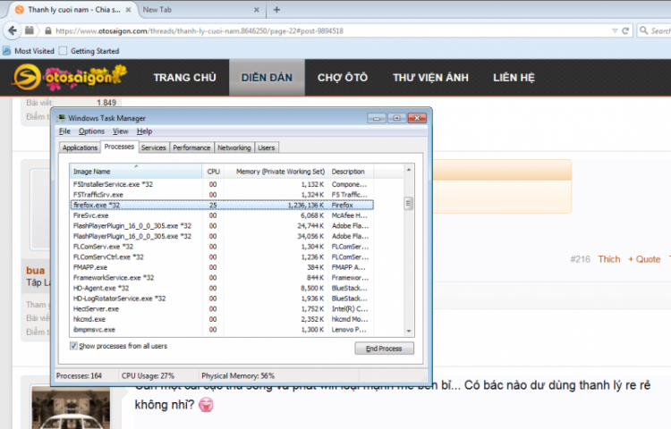This screenshot has width=671, height=429.
Task: Go to TRANG CHỦ page
Action: coord(185,78)
